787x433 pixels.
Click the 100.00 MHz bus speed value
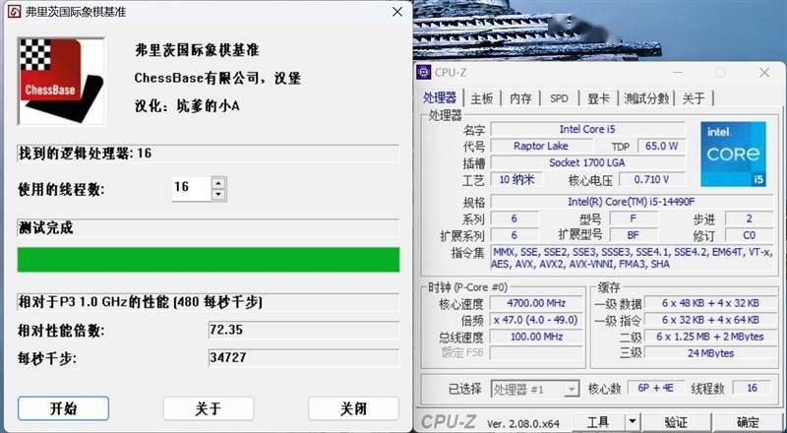coord(536,337)
